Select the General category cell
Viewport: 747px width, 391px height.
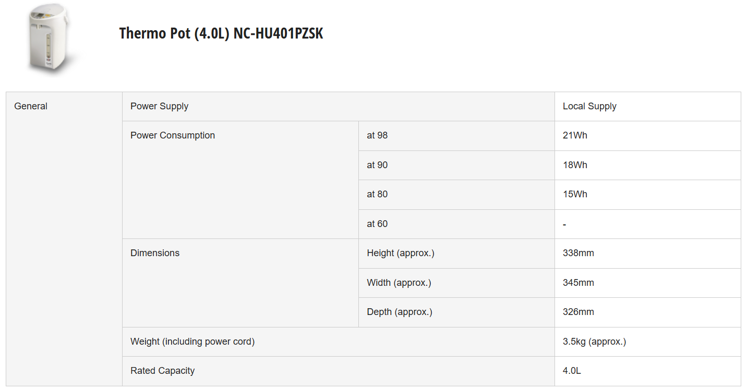point(31,106)
